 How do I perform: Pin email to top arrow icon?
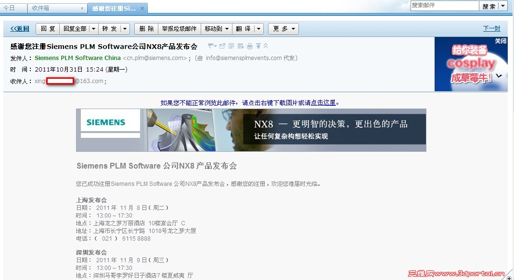pyautogui.click(x=258, y=46)
